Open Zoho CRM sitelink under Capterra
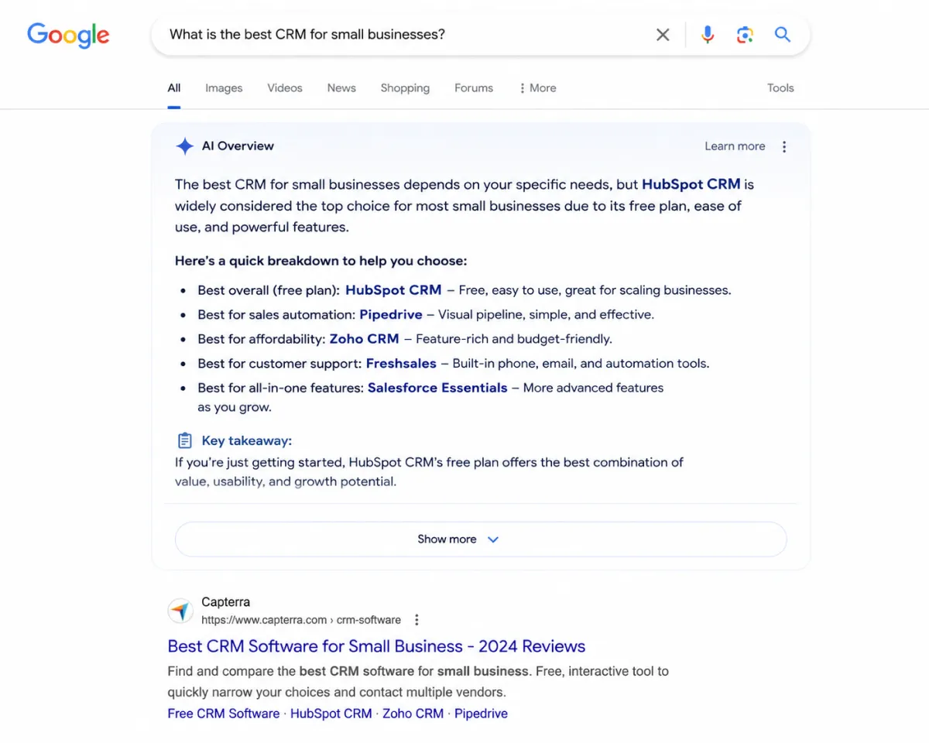 413,714
